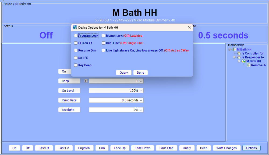Click Query in the Device Options dialog
Screen dimensions: 269x155
(x=124, y=73)
